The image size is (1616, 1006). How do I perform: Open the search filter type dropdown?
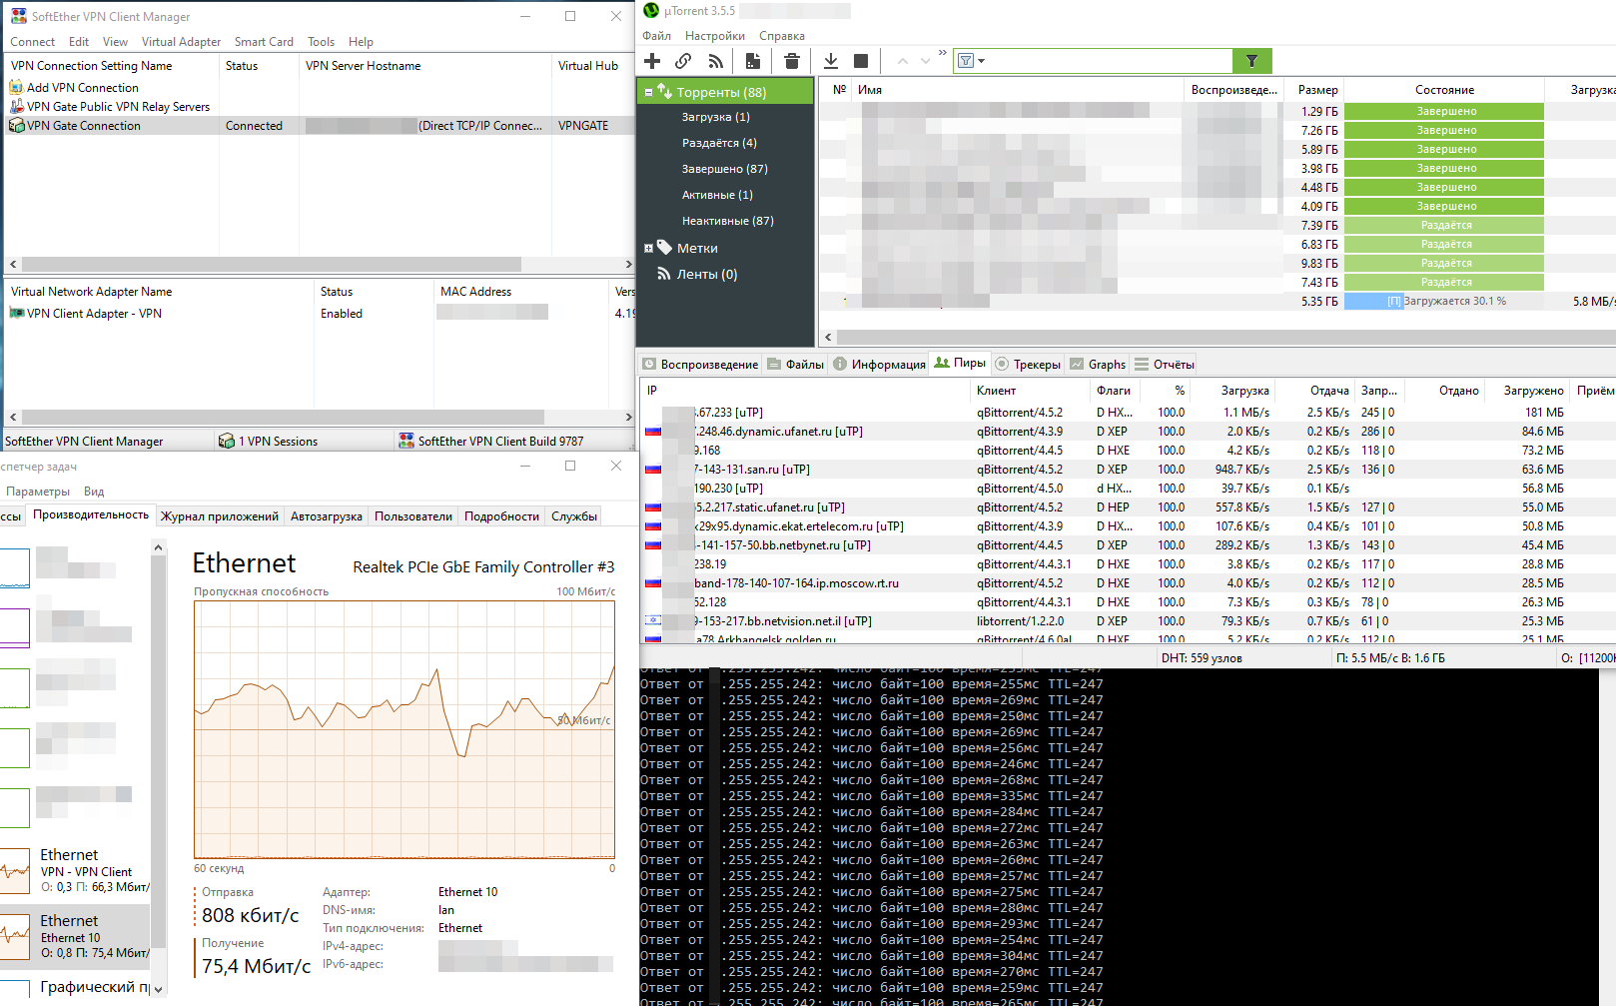[x=972, y=61]
